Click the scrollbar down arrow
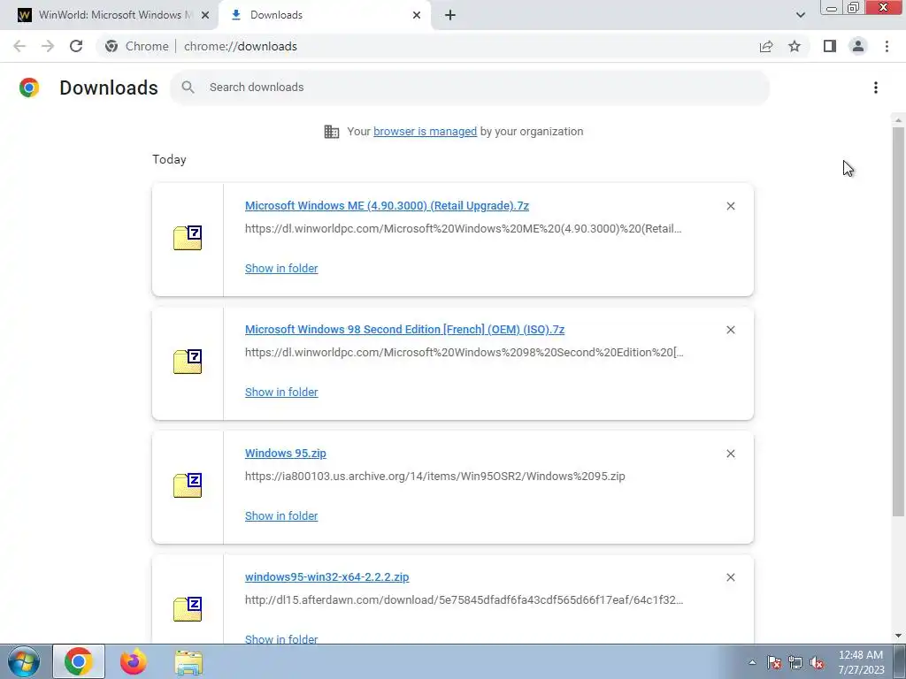Image resolution: width=906 pixels, height=679 pixels. point(897,635)
